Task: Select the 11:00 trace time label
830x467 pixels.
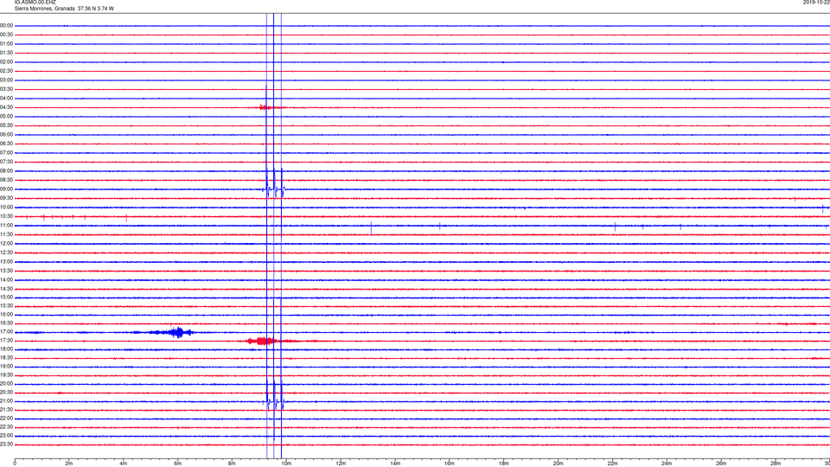Action: coord(7,226)
